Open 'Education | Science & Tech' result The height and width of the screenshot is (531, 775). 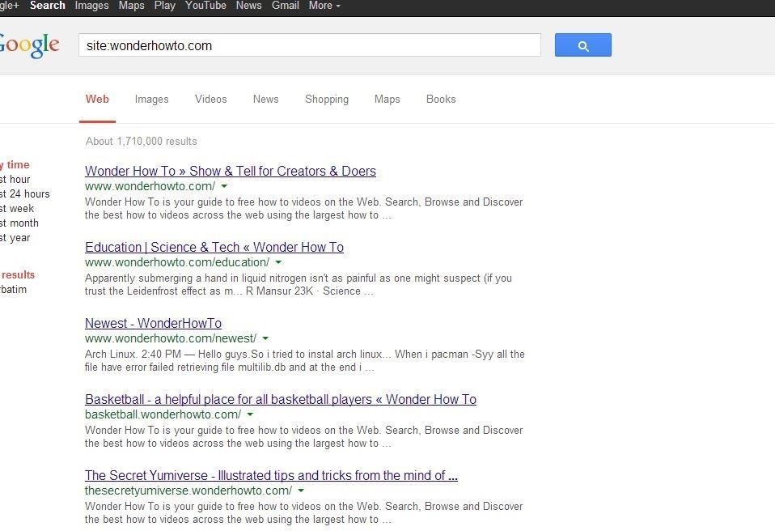pyautogui.click(x=214, y=247)
